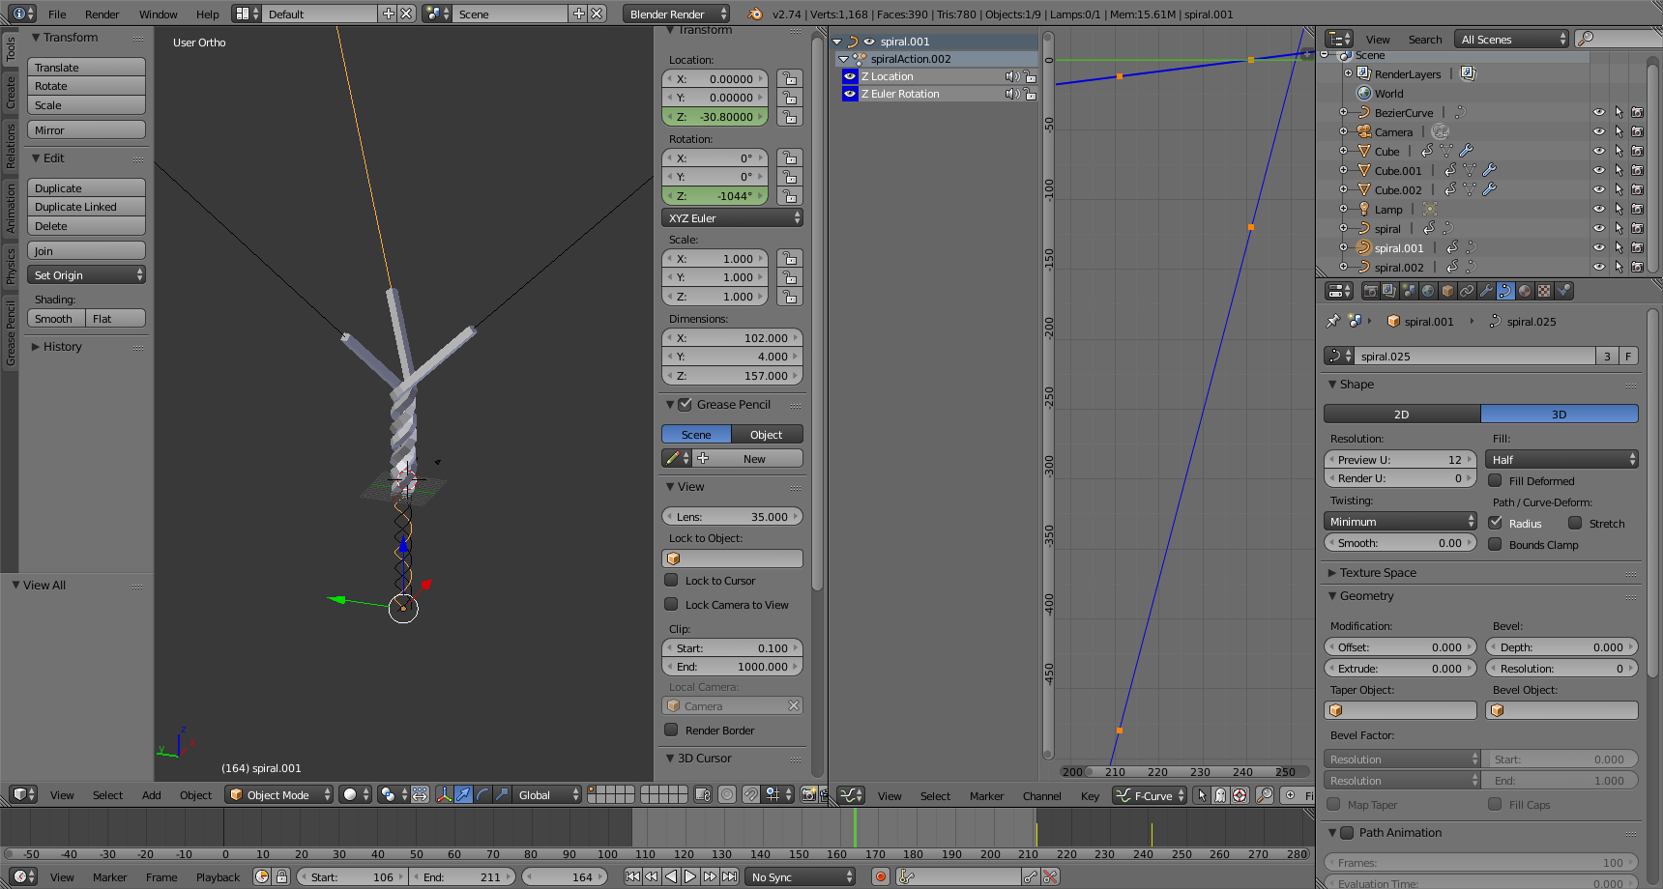Open the Render Layers properties tab
This screenshot has width=1663, height=889.
pos(1389,291)
